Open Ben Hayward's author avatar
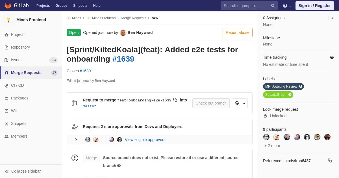Viewport: 339px width, 178px height. pyautogui.click(x=123, y=32)
